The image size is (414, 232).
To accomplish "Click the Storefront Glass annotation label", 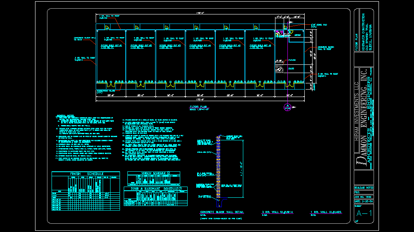I will pos(105,91).
